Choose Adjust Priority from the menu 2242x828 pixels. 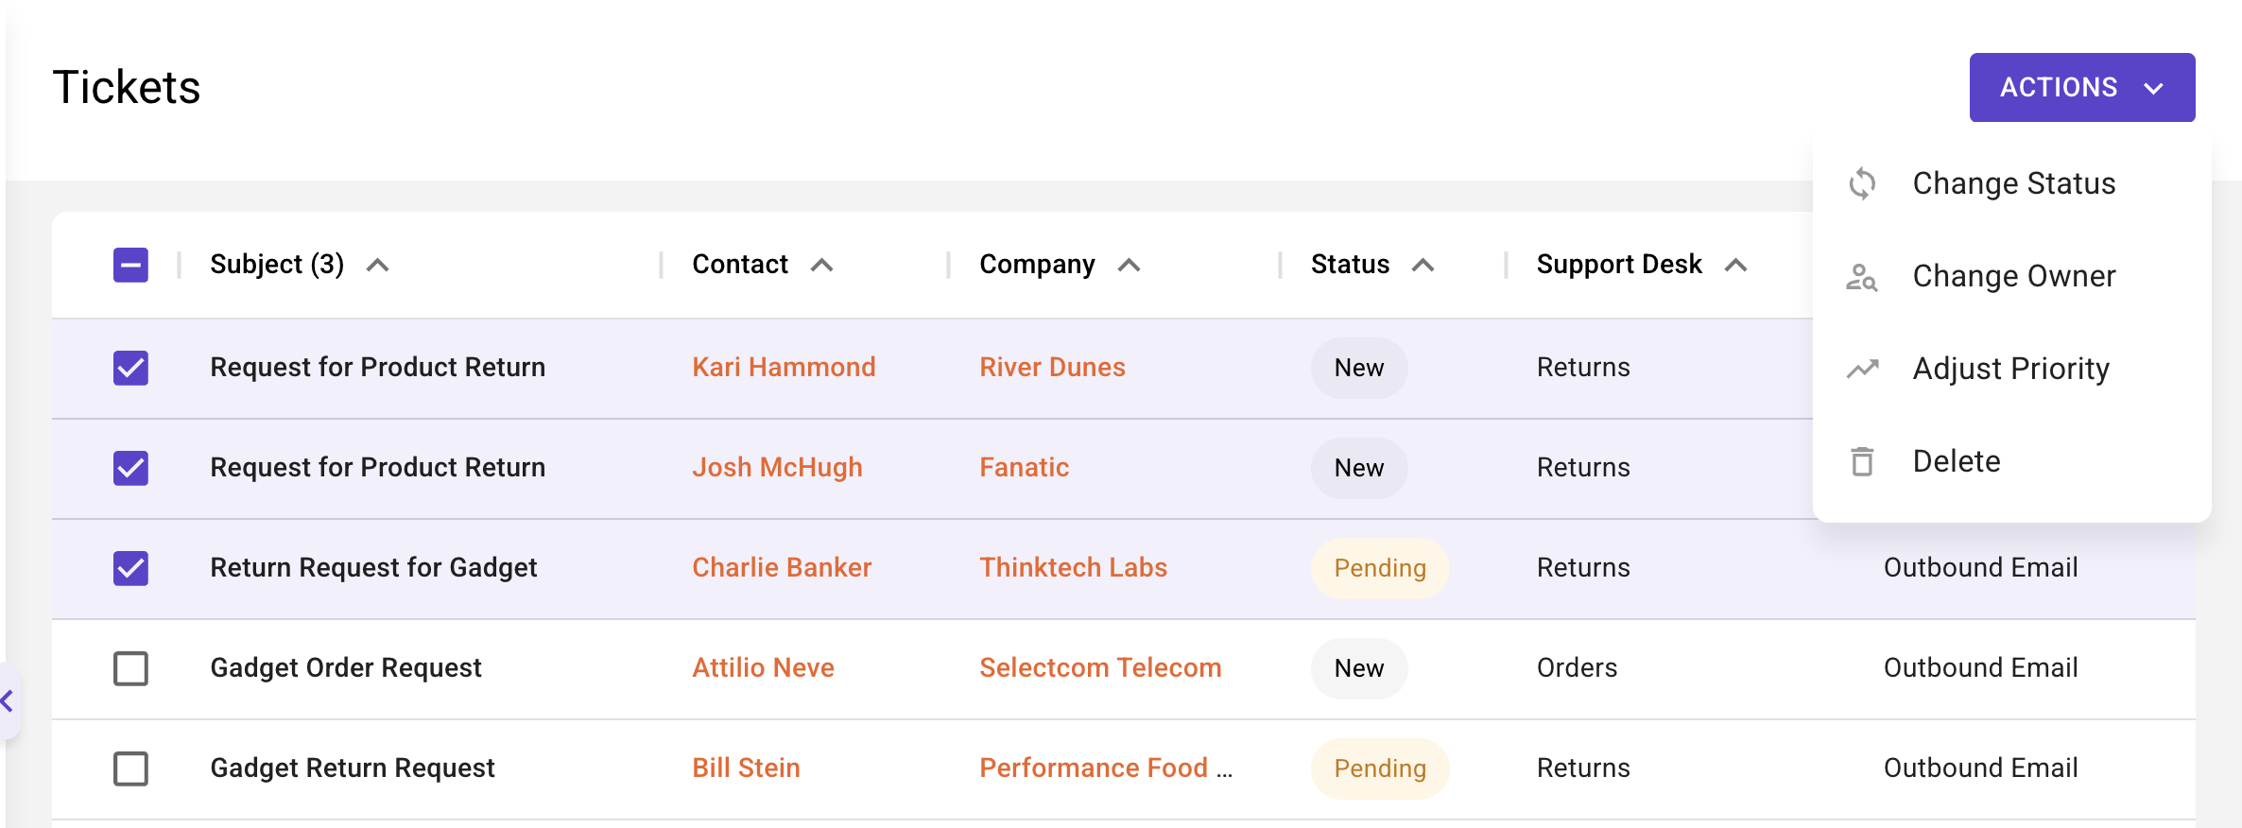2010,369
